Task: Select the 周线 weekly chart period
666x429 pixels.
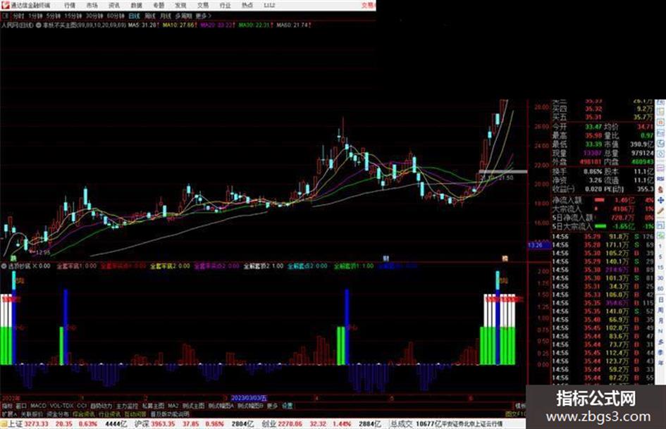Action: (150, 16)
